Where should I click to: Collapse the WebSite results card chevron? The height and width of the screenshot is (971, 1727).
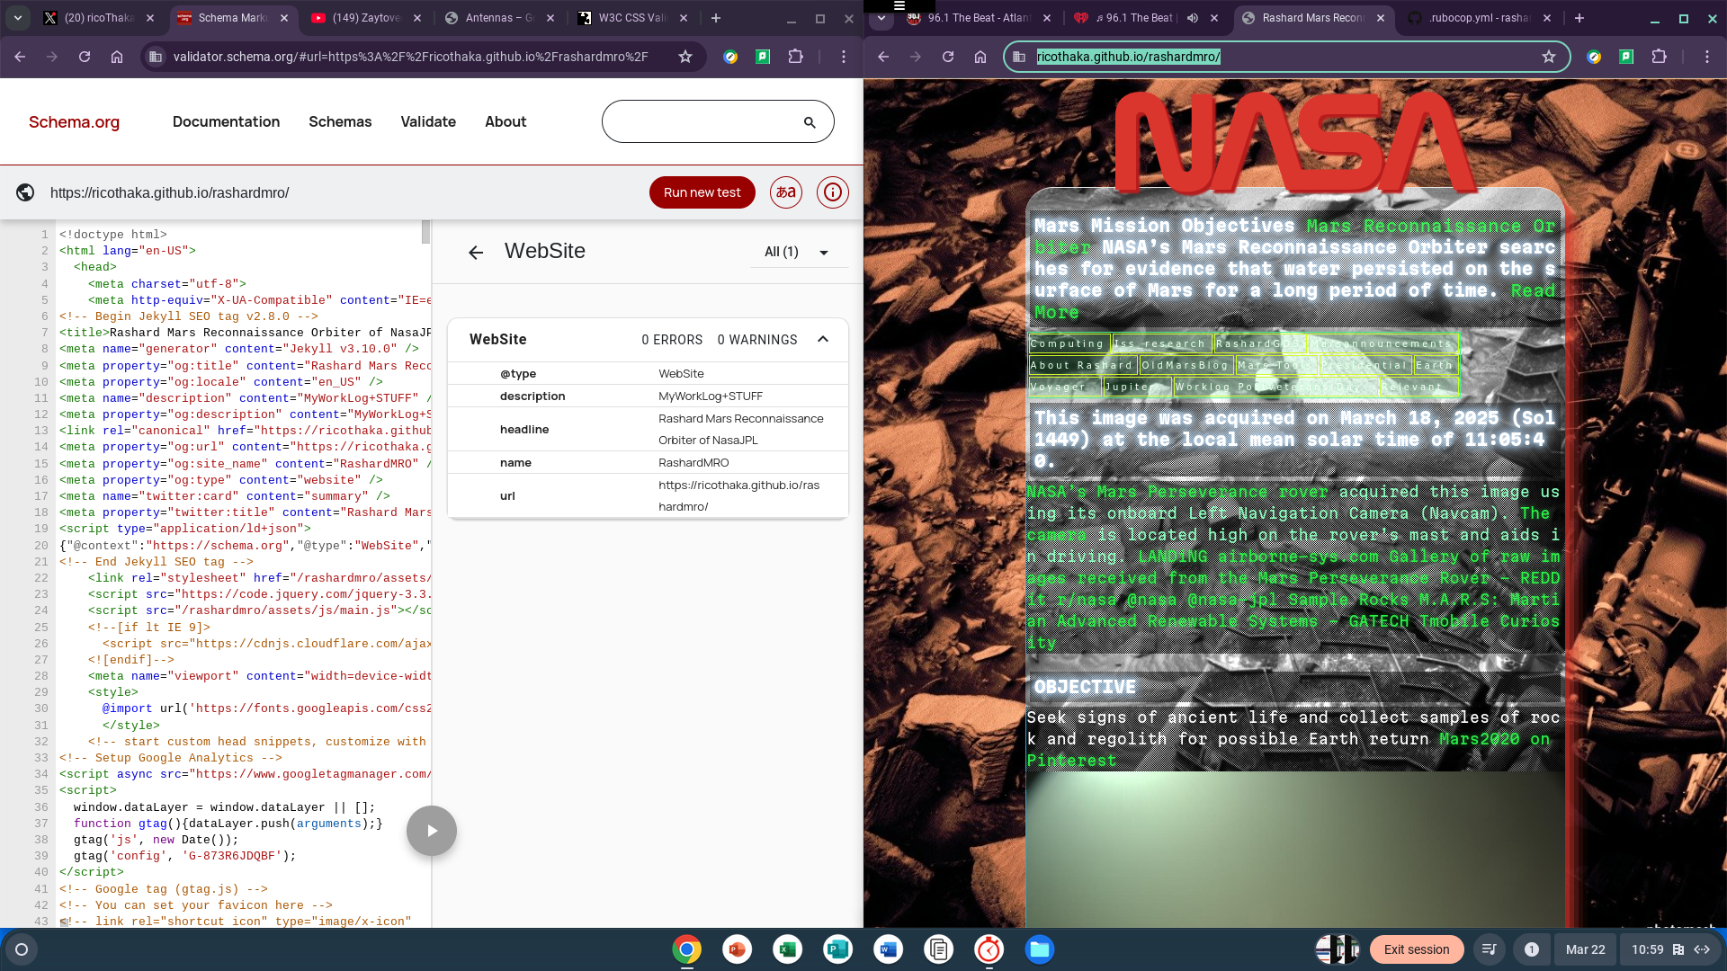point(823,339)
